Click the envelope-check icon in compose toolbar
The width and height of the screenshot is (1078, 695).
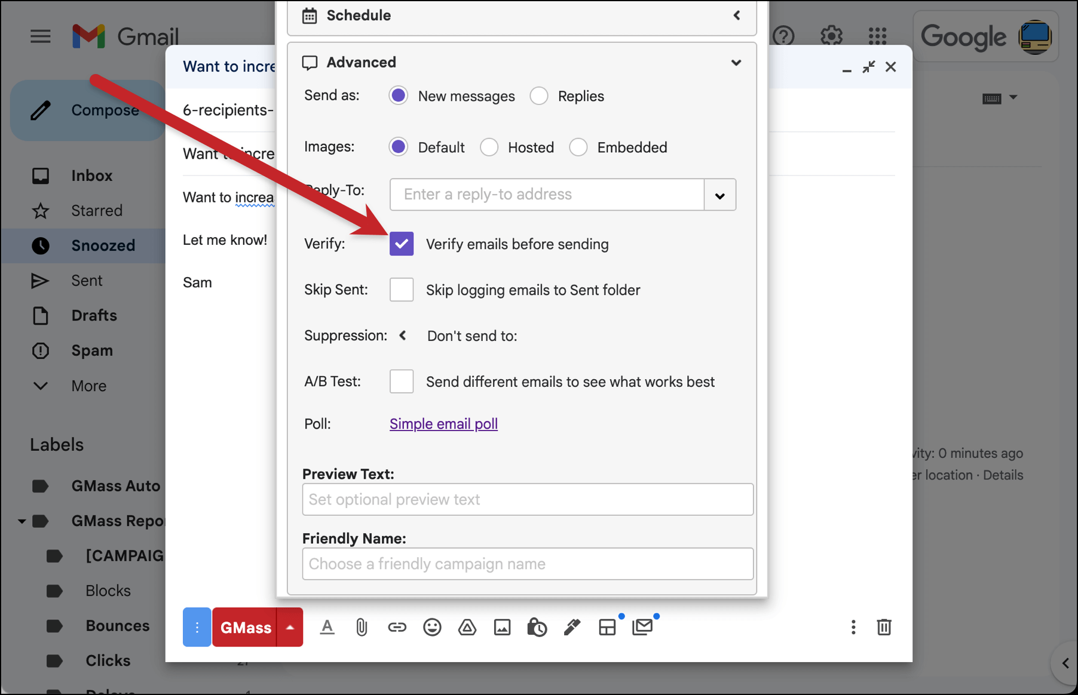coord(642,627)
